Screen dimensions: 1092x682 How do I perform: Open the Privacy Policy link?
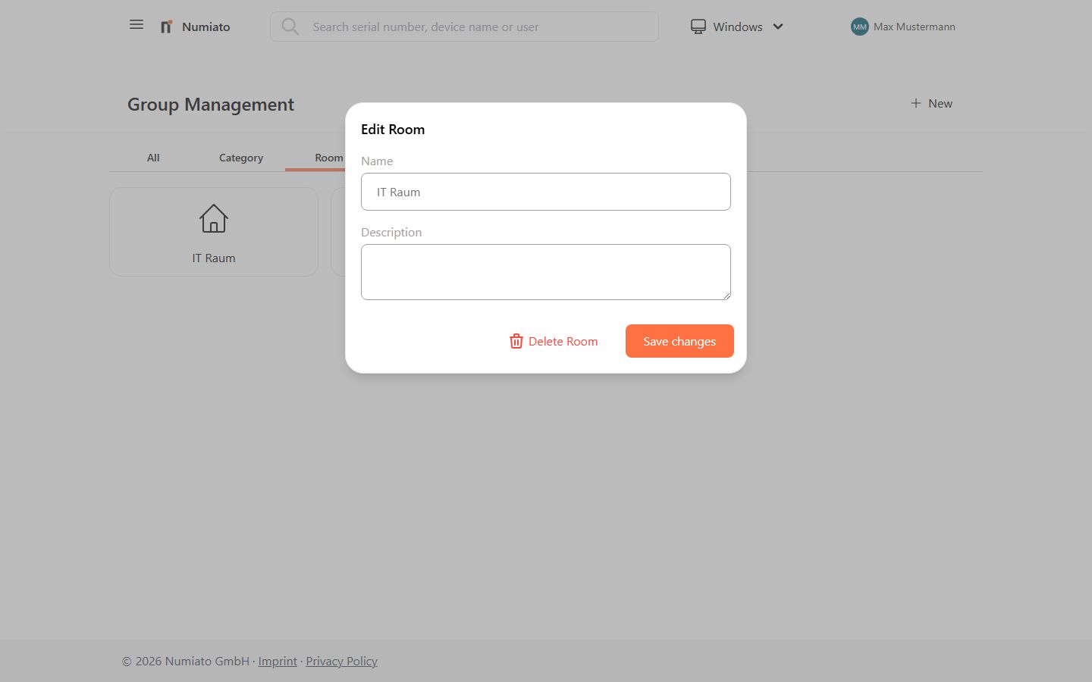341,662
